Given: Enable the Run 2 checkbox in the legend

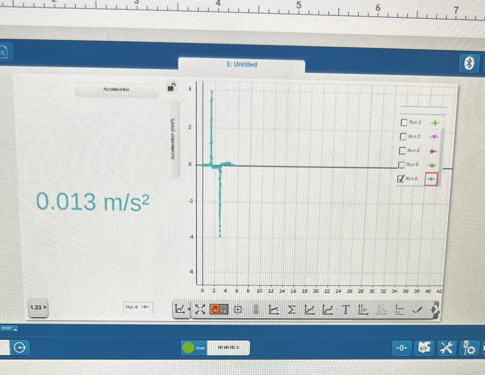Looking at the screenshot, I should pyautogui.click(x=404, y=122).
